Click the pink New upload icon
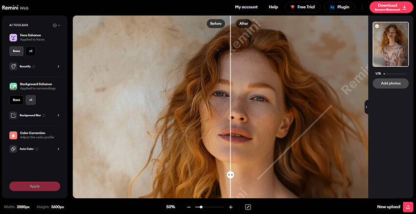The image size is (416, 214). (x=408, y=207)
